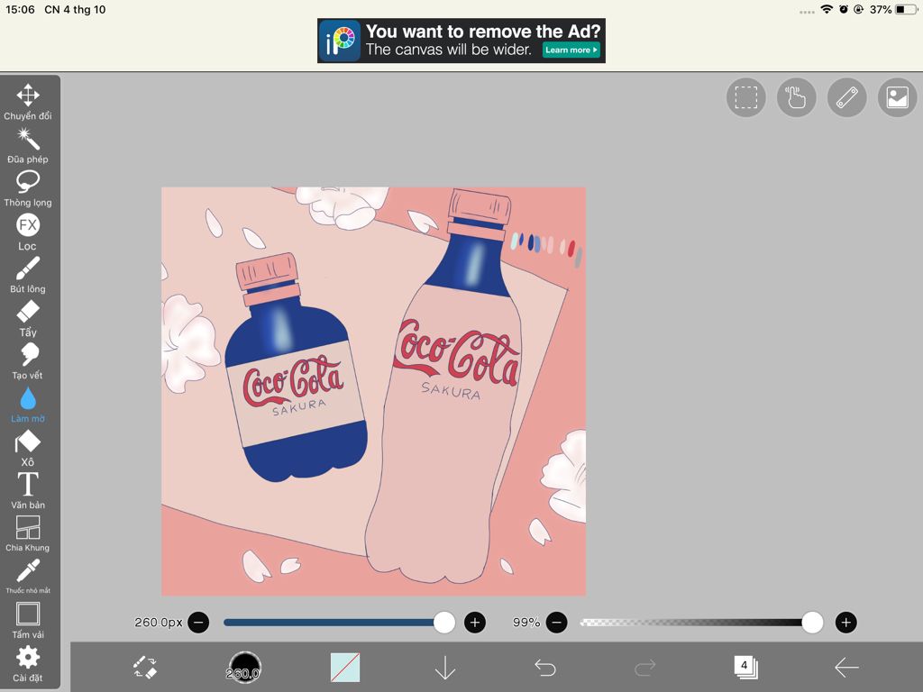Select the Xô bucket fill tool
This screenshot has height=692, width=923.
click(28, 448)
